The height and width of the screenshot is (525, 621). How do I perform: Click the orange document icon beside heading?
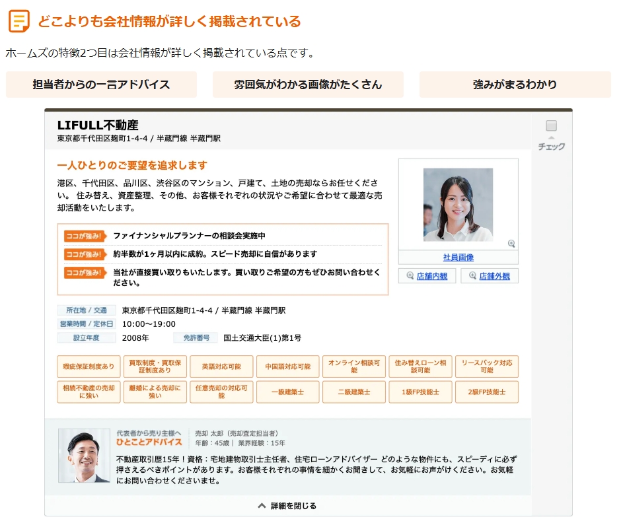(x=18, y=21)
